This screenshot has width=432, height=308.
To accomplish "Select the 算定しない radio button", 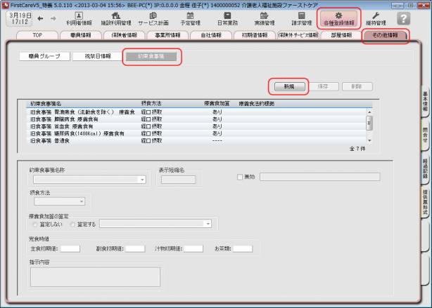I will coord(36,225).
